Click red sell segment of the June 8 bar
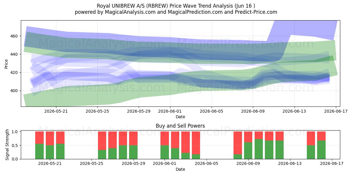The image size is (352, 176). (238, 143)
